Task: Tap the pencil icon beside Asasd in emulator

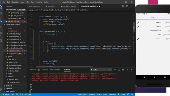Action: pos(138,27)
